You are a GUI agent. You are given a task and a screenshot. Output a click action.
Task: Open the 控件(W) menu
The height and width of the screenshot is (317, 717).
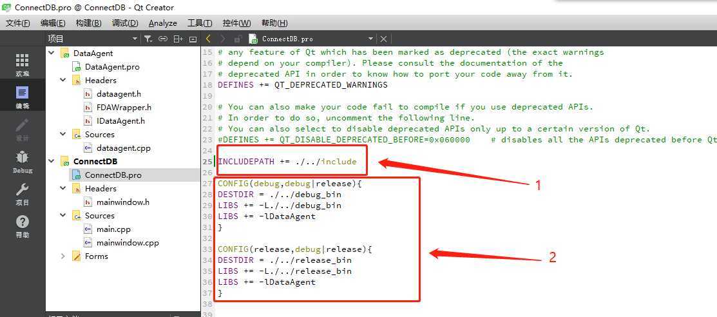pyautogui.click(x=237, y=23)
